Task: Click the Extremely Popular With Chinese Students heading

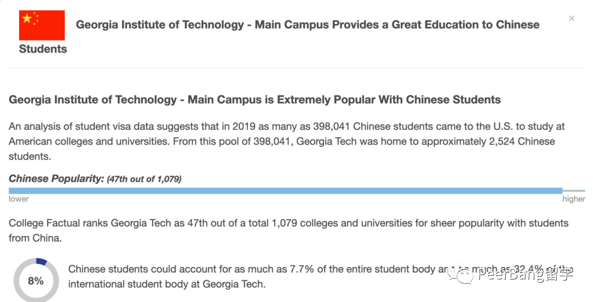Action: coord(255,100)
